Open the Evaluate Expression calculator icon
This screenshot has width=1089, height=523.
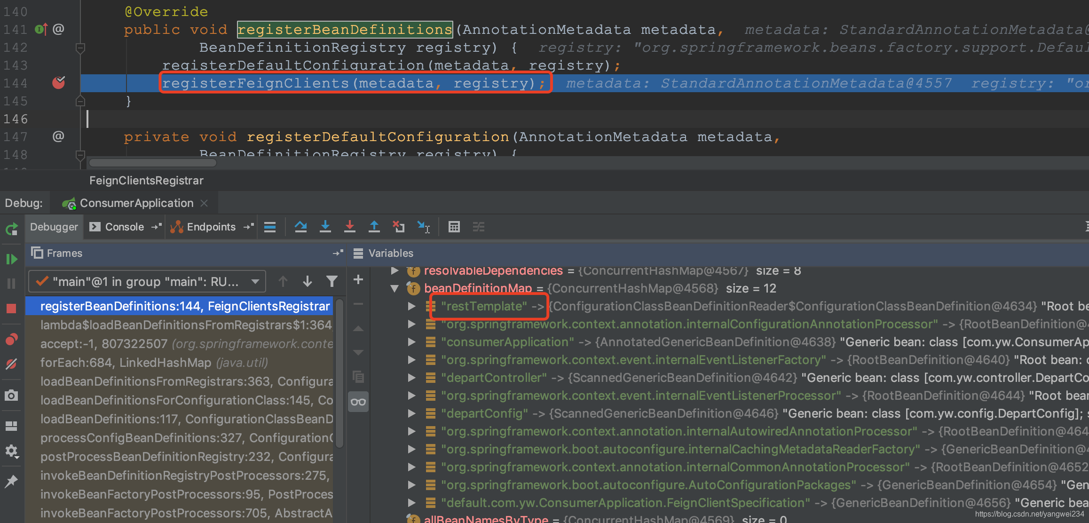454,227
